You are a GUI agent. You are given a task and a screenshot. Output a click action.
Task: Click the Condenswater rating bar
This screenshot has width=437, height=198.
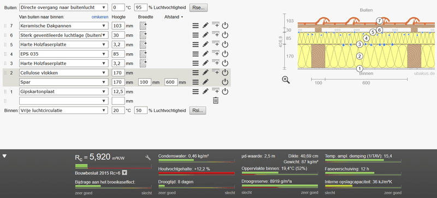pos(196,161)
